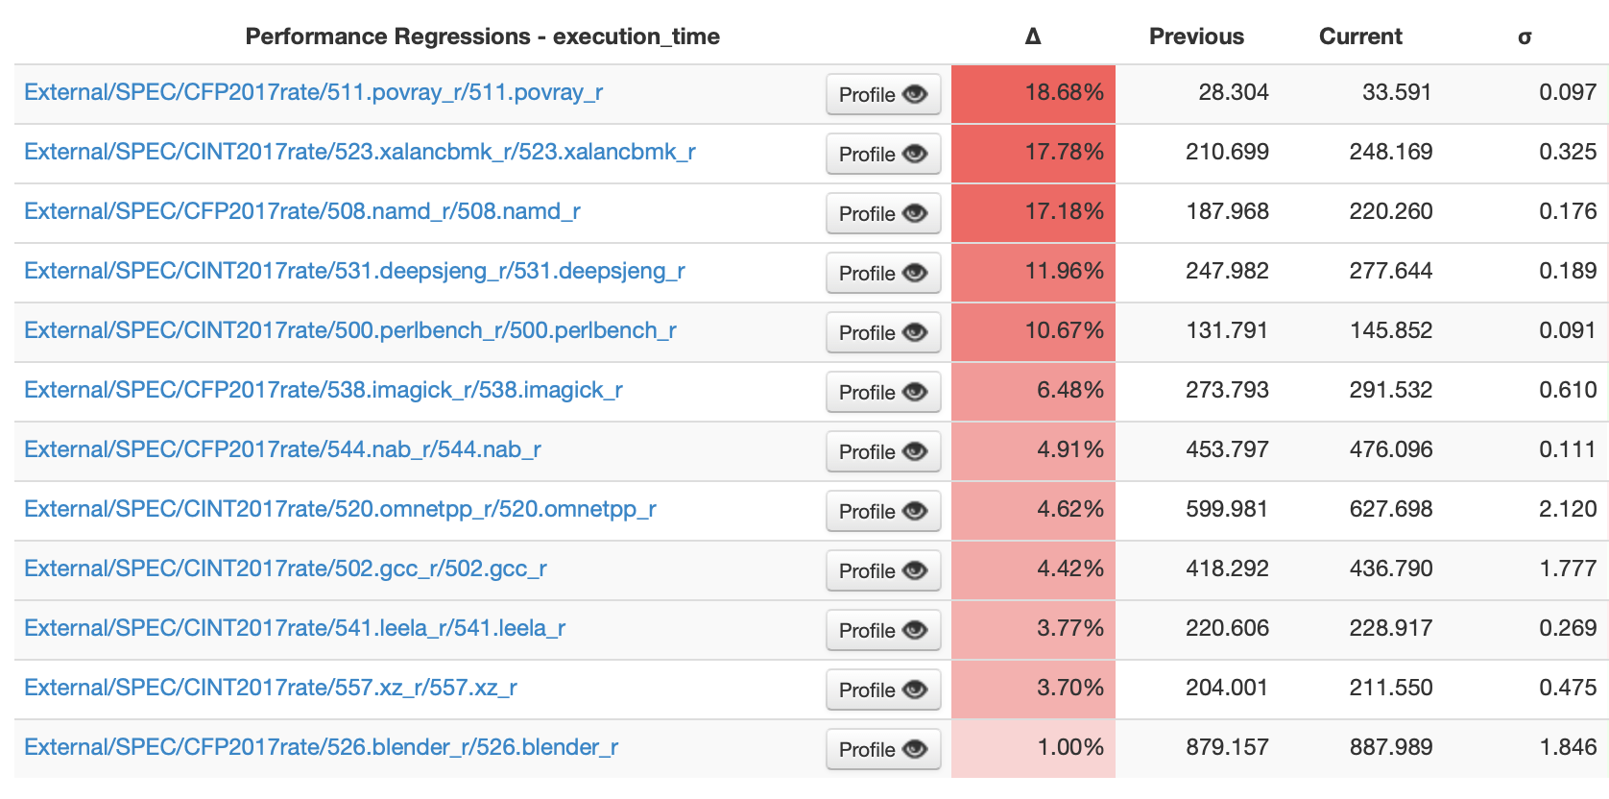Screen dimensions: 1609x799
Task: Click the red 18.68% delta cell
Action: tap(1032, 93)
